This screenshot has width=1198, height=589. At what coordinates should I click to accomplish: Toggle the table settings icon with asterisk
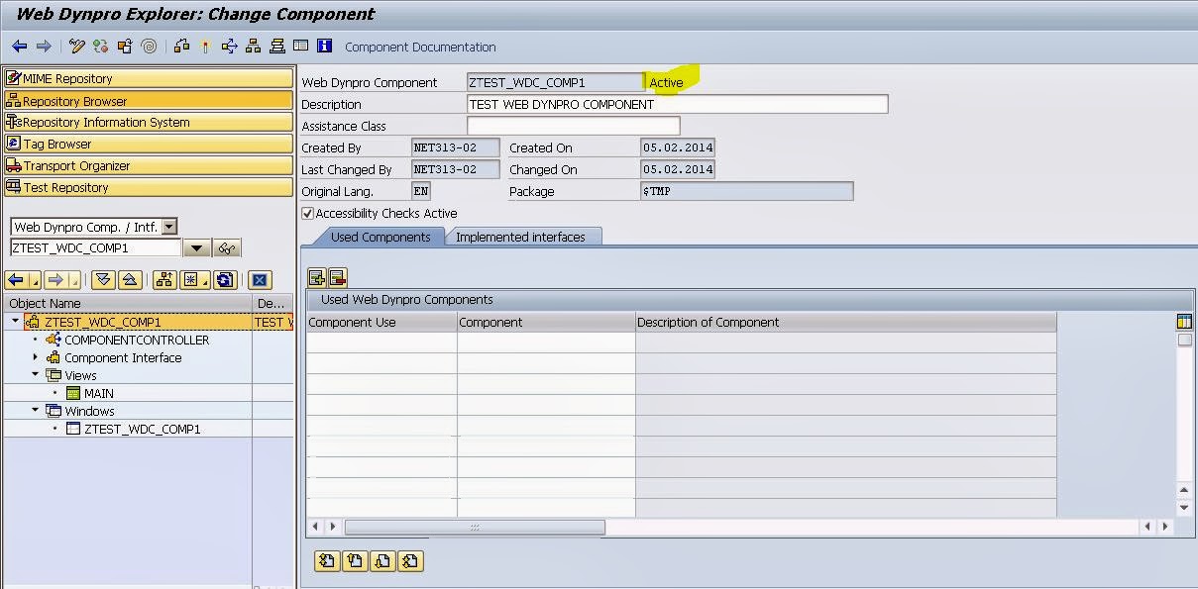(193, 280)
